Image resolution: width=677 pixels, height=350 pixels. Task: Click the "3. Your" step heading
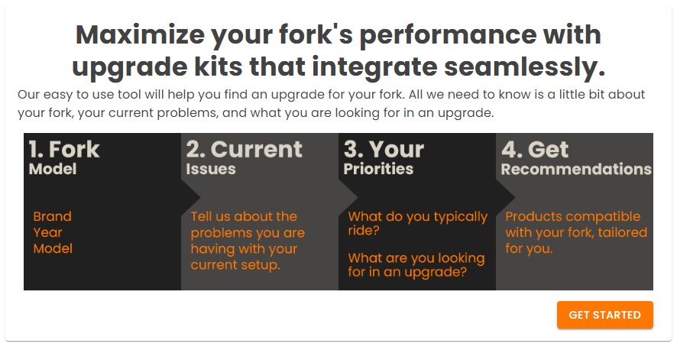tap(384, 149)
